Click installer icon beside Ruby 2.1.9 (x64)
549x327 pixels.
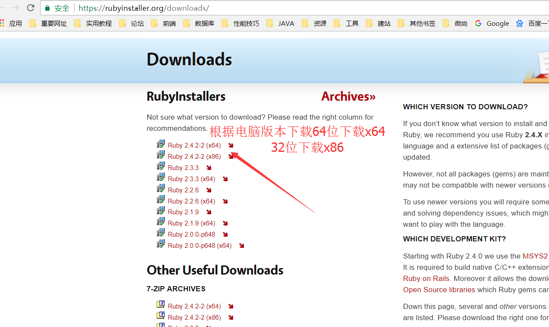click(x=160, y=222)
